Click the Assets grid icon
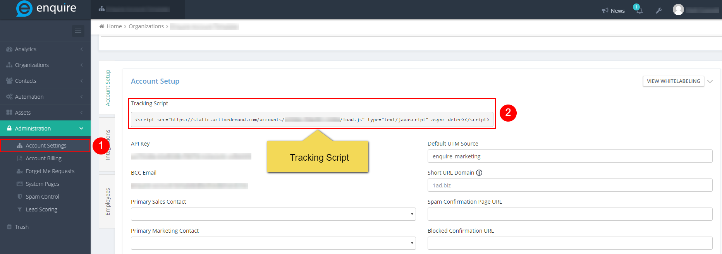The image size is (722, 254). tap(9, 112)
